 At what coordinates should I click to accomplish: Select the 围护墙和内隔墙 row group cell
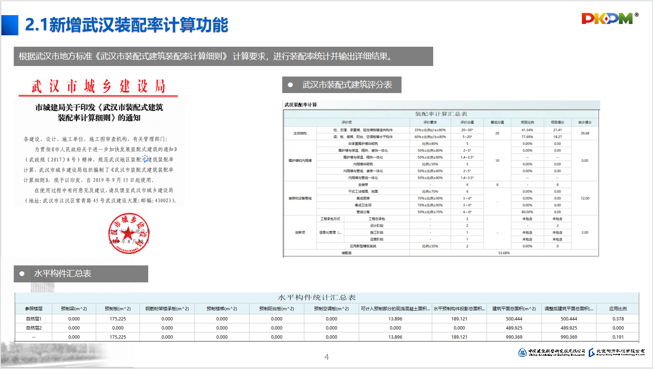pos(300,160)
